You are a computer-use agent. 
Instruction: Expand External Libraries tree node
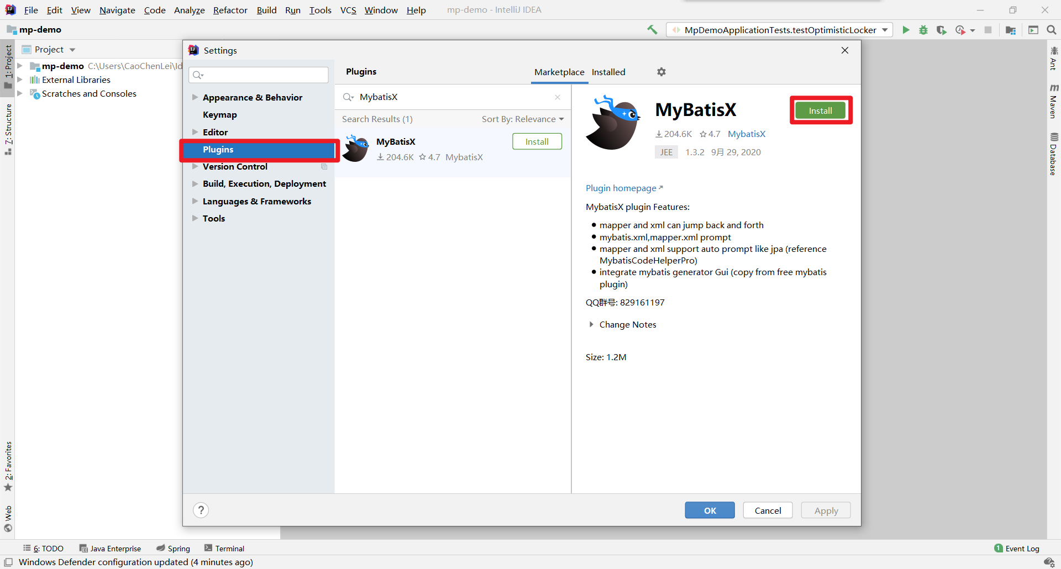(20, 80)
